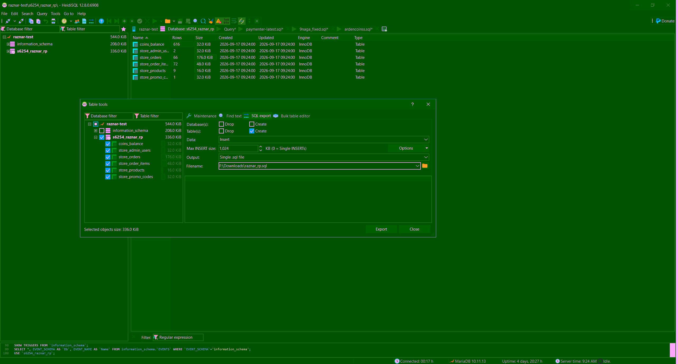
Task: Expand s6254_raznar_rp in main database tree
Action: pos(8,51)
